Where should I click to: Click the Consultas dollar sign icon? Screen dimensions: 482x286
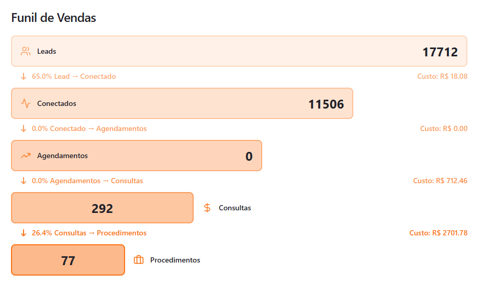pos(207,208)
